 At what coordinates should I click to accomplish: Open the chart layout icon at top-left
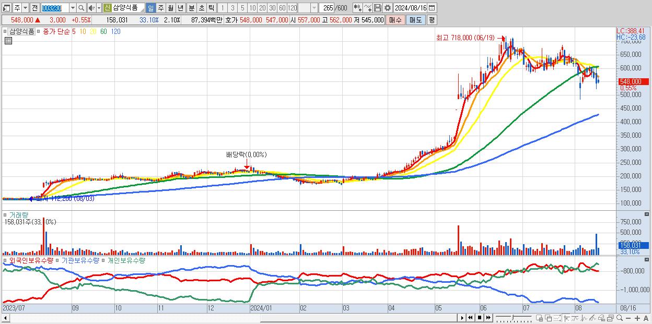[x=7, y=8]
